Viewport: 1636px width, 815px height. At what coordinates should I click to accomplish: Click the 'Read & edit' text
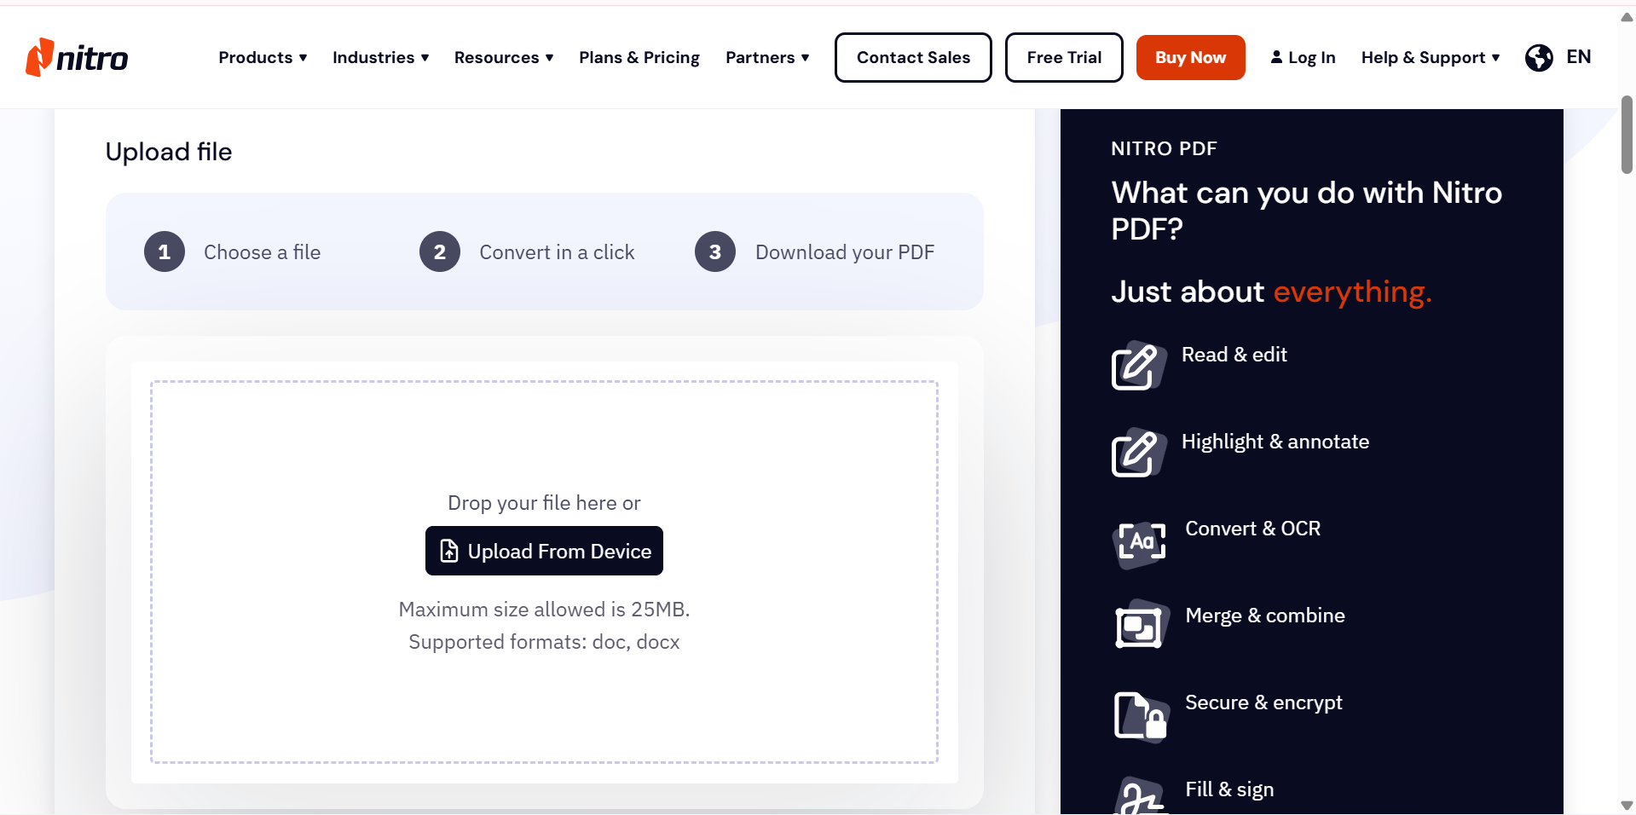tap(1234, 355)
